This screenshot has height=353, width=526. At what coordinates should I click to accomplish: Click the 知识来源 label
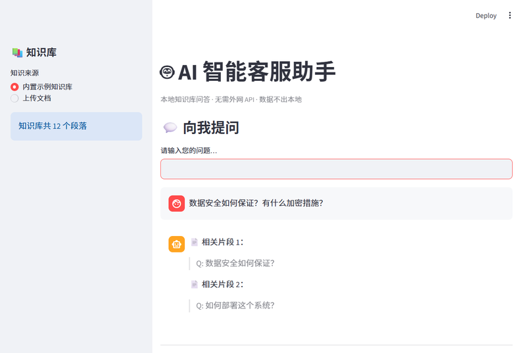[24, 73]
